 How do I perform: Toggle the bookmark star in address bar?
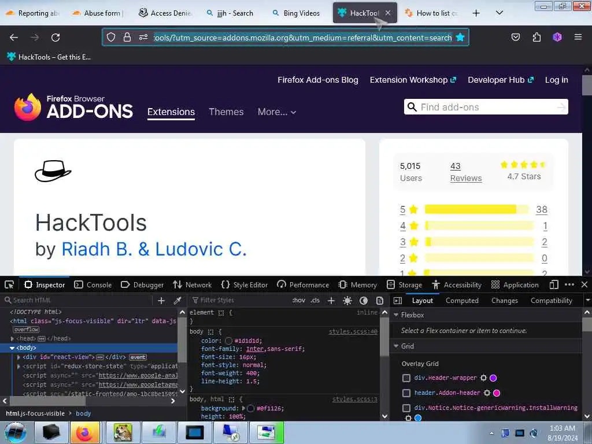tap(460, 37)
